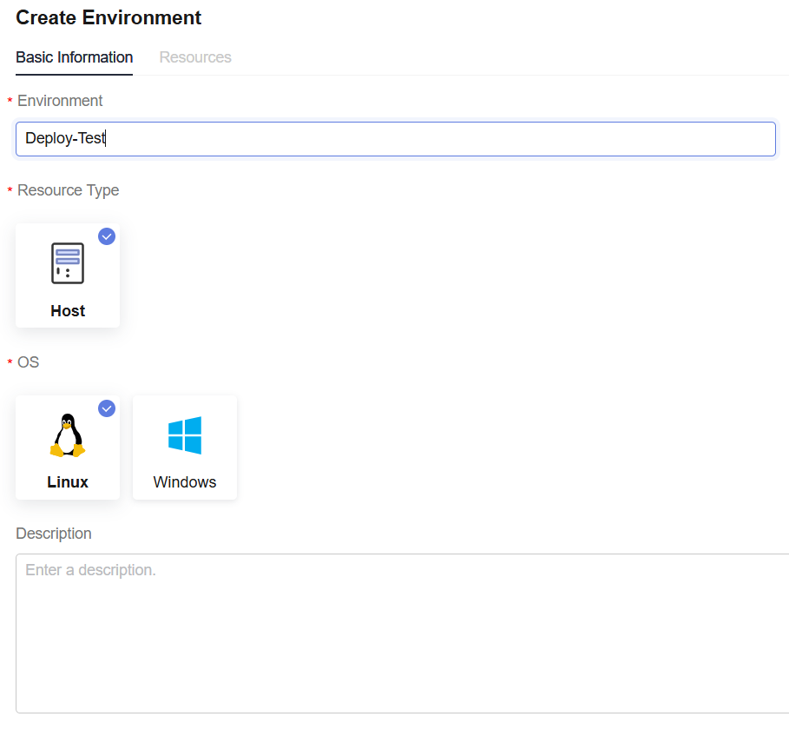Click the checkmark badge on Linux card
Image resolution: width=789 pixels, height=743 pixels.
(x=107, y=408)
